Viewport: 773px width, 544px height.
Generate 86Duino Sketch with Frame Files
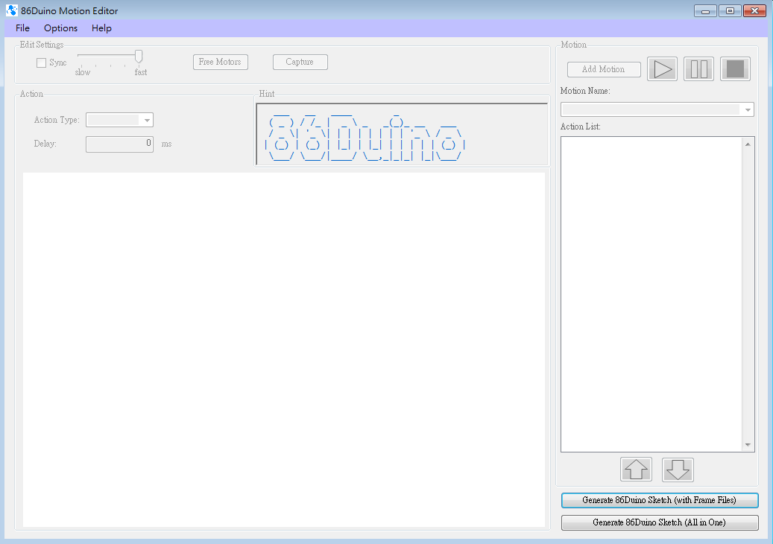(660, 500)
